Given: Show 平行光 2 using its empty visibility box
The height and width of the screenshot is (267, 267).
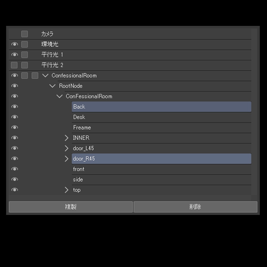Looking at the screenshot, I should pos(14,65).
